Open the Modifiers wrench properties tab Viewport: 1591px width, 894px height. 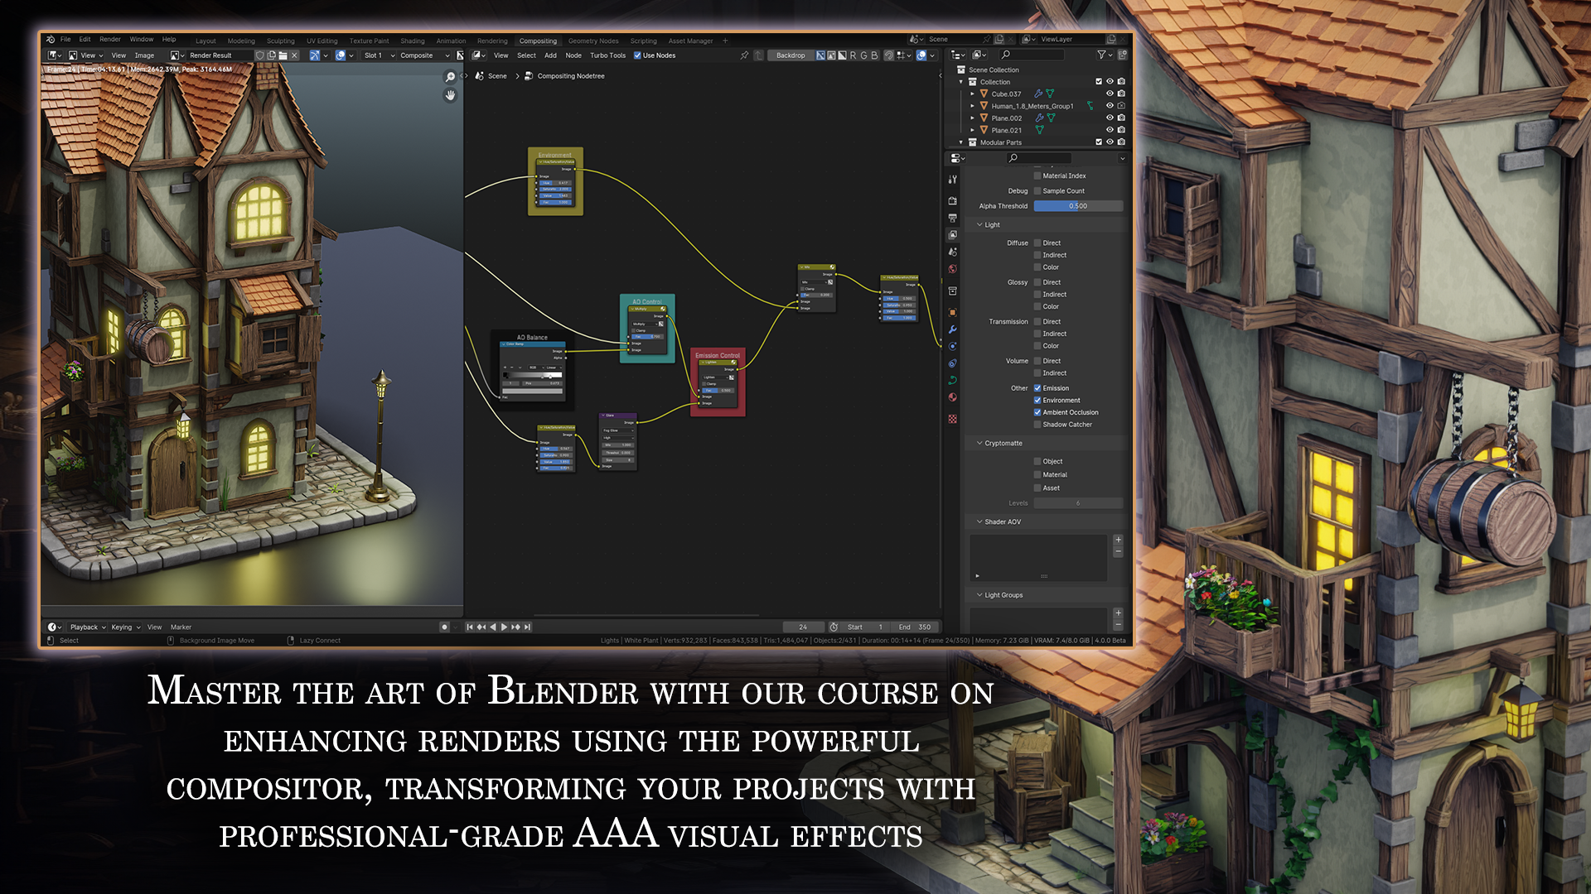point(953,329)
